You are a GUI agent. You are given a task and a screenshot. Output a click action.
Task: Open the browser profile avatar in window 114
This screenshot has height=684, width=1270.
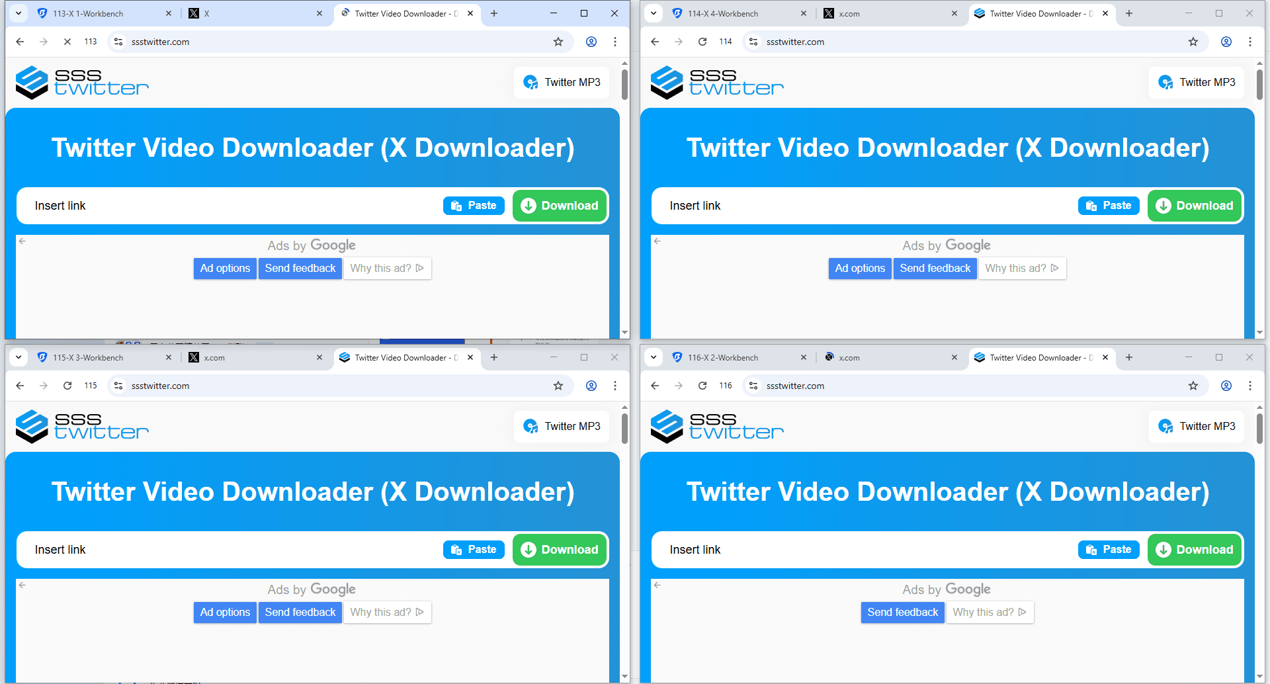point(1226,41)
